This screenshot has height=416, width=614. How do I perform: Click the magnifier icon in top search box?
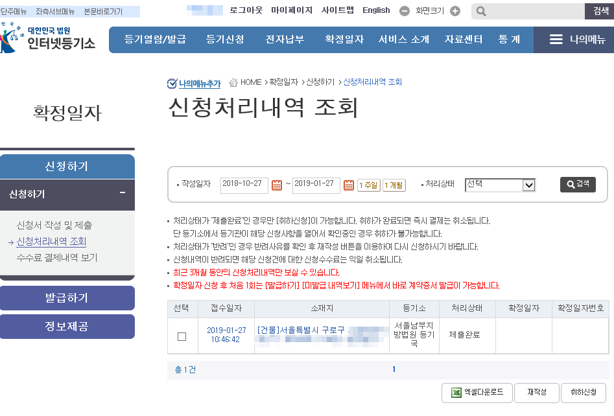tap(481, 11)
